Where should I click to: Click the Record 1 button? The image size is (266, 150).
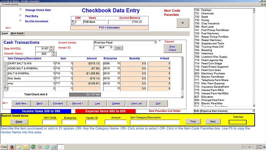[x=78, y=103]
